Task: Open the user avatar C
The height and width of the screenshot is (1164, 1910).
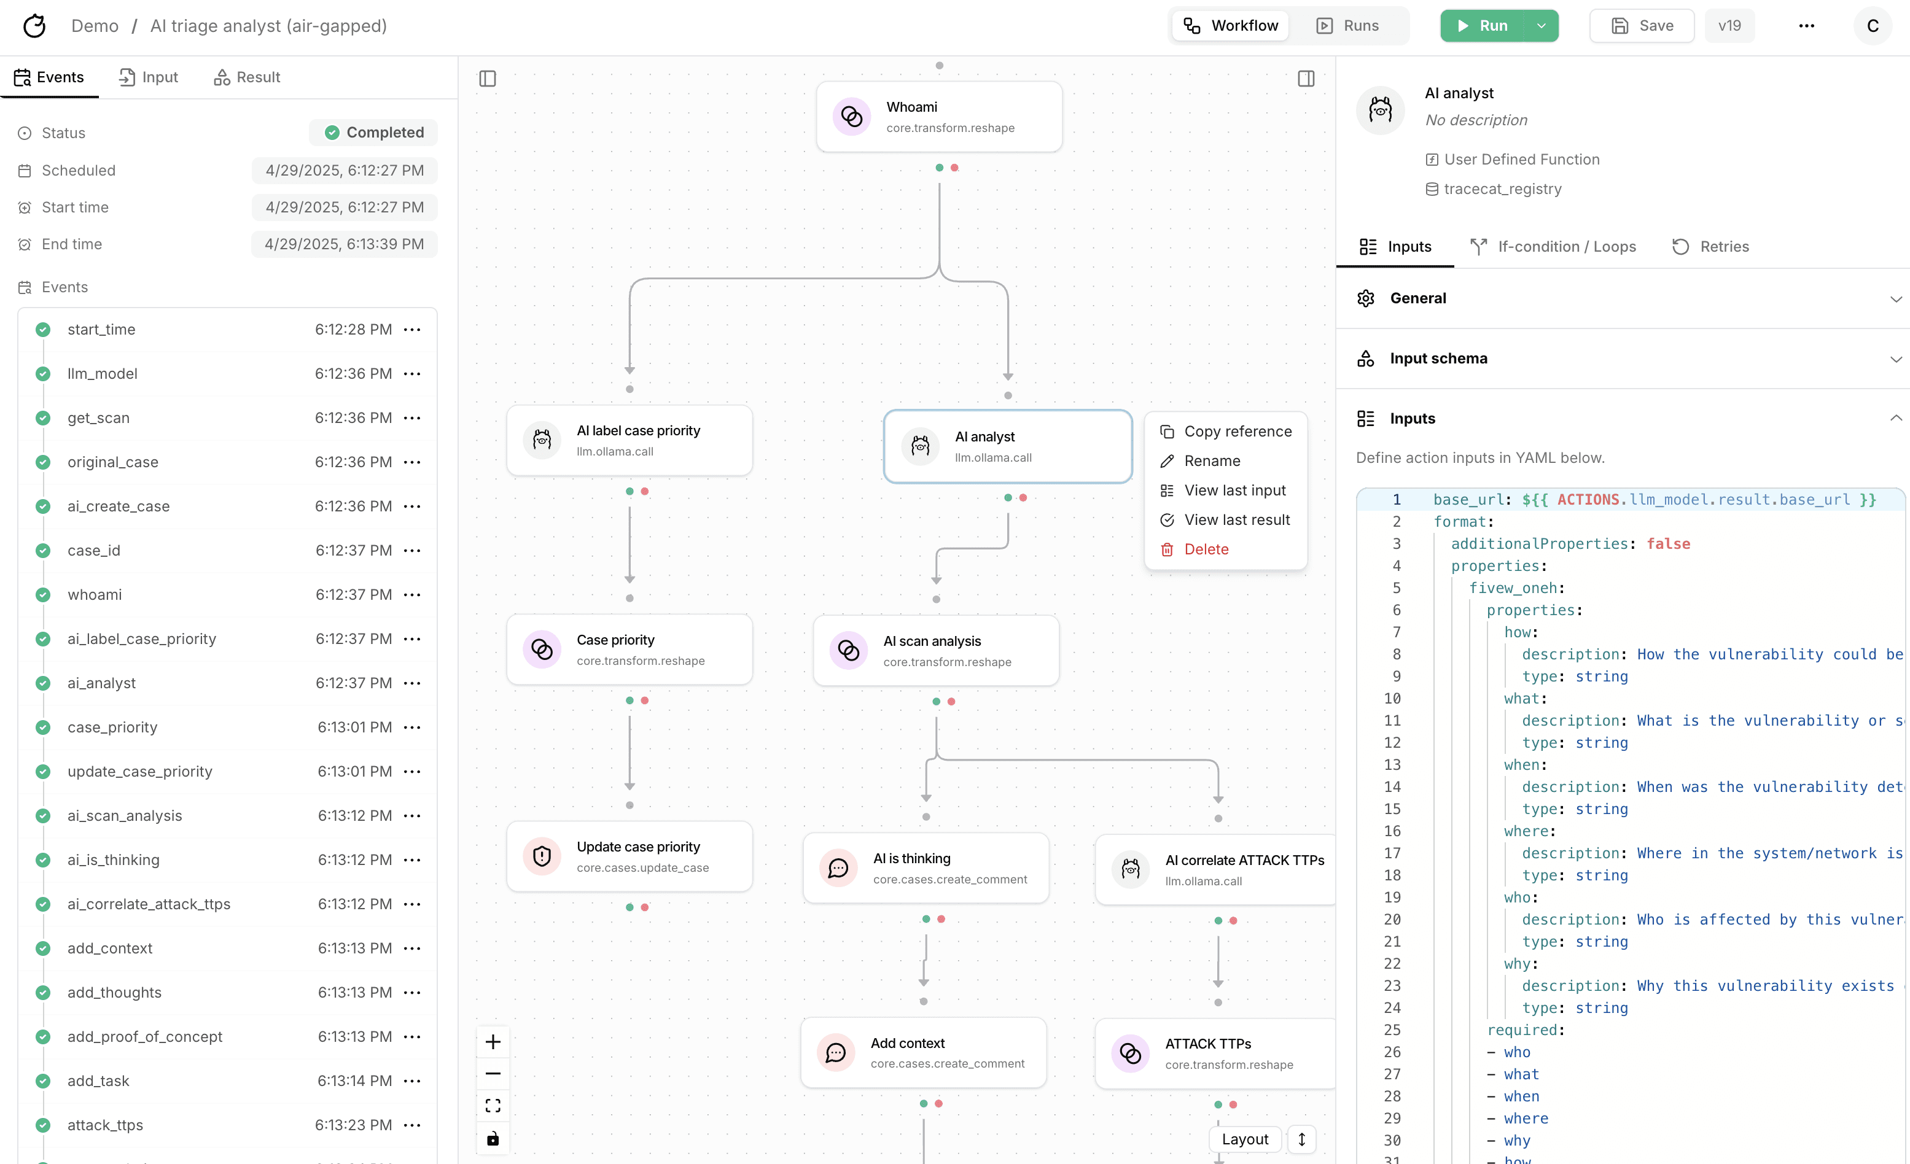Action: (x=1873, y=26)
